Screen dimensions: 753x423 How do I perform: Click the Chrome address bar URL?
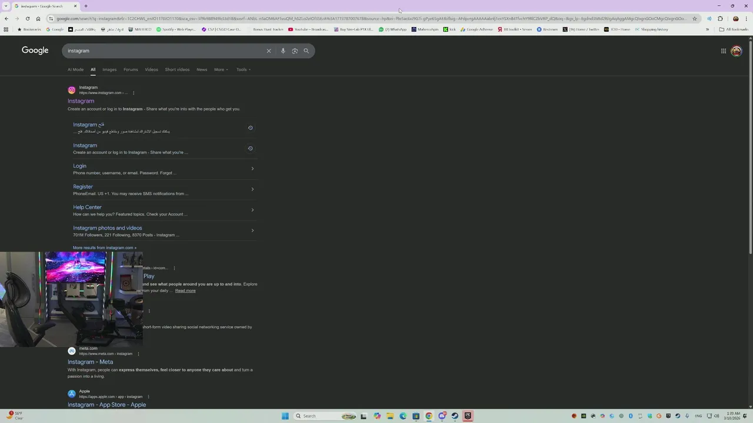371,19
